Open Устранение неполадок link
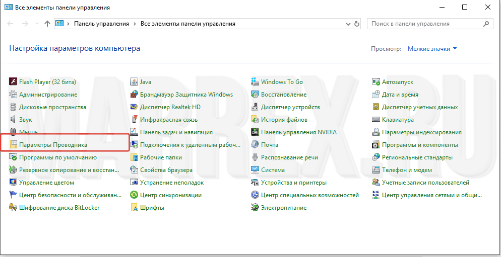Viewport: 501px width, 257px height. pyautogui.click(x=172, y=183)
